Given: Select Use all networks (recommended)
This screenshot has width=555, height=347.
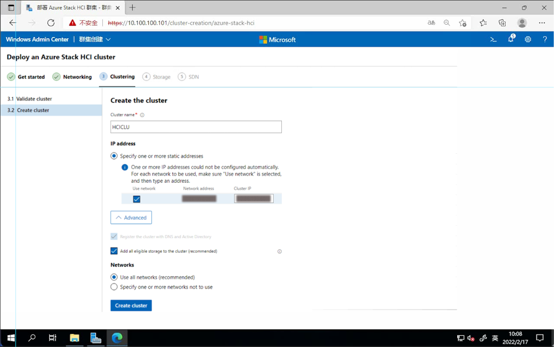Looking at the screenshot, I should click(x=114, y=277).
